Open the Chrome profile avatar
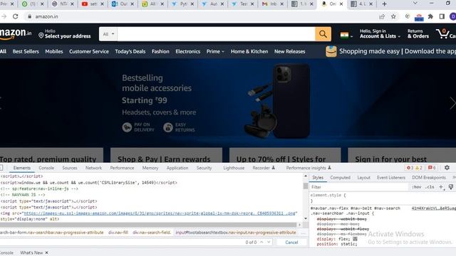 pyautogui.click(x=453, y=16)
